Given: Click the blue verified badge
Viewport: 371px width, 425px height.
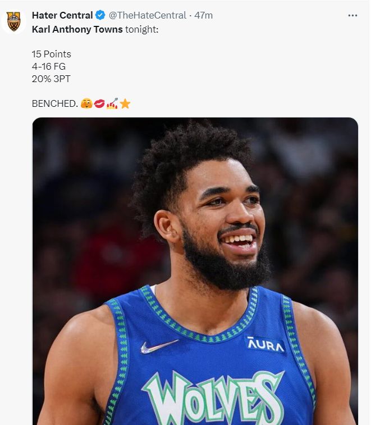Looking at the screenshot, I should (100, 15).
